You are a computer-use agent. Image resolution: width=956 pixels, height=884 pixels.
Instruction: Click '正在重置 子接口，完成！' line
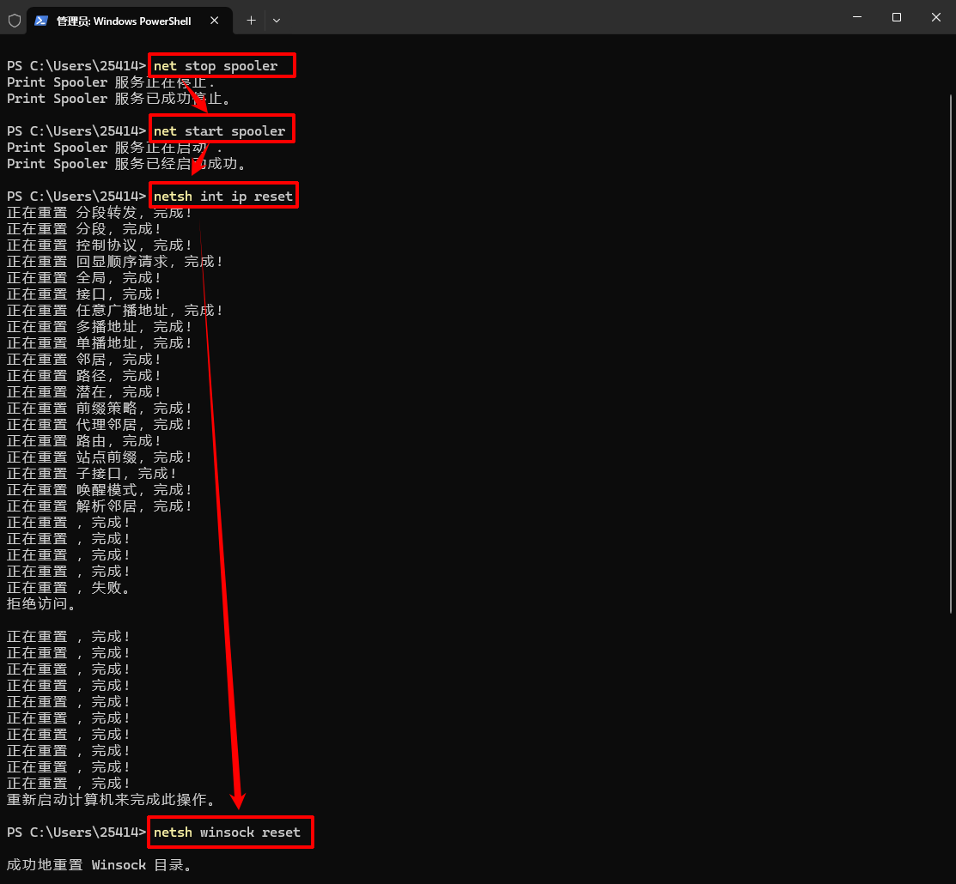pyautogui.click(x=92, y=474)
